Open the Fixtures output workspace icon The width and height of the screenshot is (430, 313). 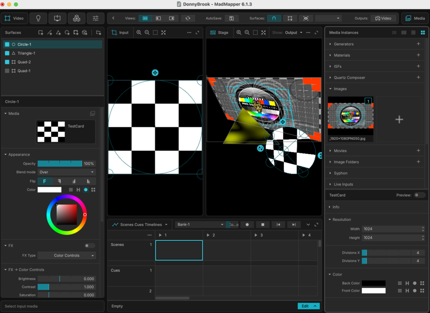pyautogui.click(x=57, y=18)
